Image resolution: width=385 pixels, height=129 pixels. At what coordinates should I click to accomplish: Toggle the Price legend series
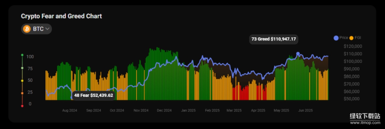tap(341, 38)
